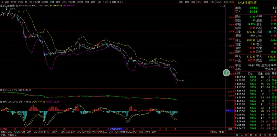
Task: Select the 价 price distribution tab
Action: [x=242, y=135]
